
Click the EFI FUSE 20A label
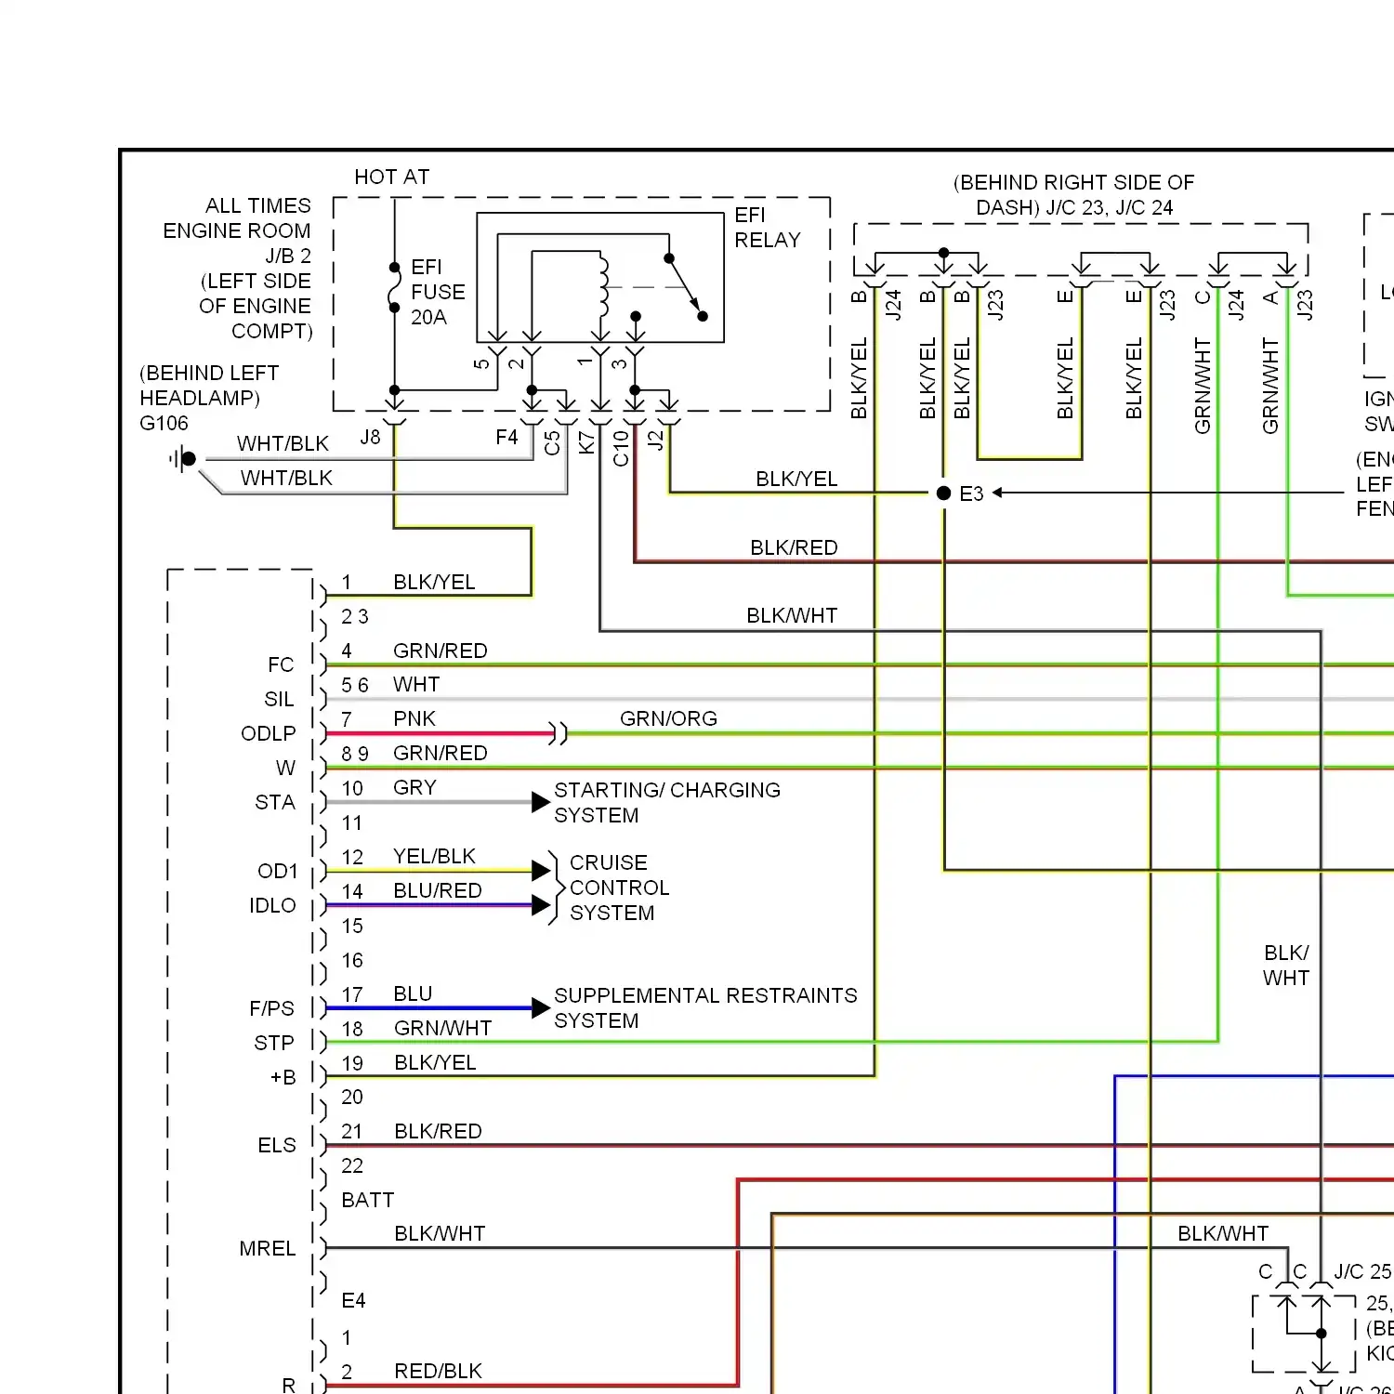click(x=438, y=292)
